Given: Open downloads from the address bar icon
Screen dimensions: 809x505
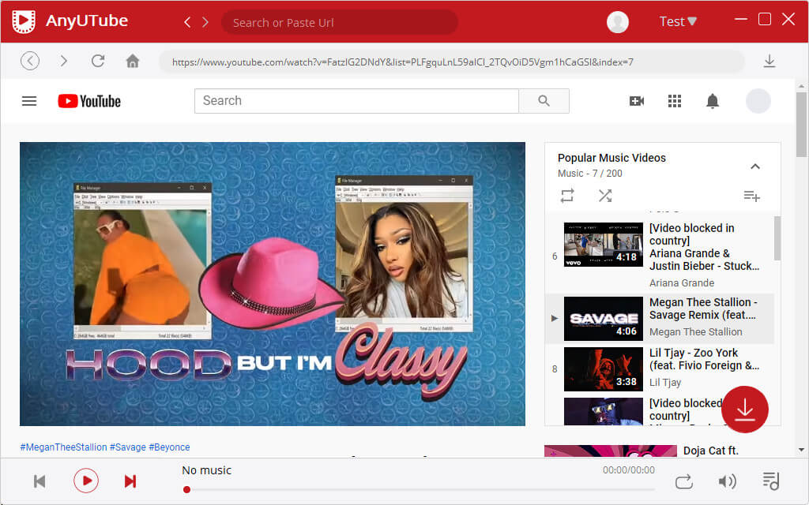Looking at the screenshot, I should click(769, 61).
